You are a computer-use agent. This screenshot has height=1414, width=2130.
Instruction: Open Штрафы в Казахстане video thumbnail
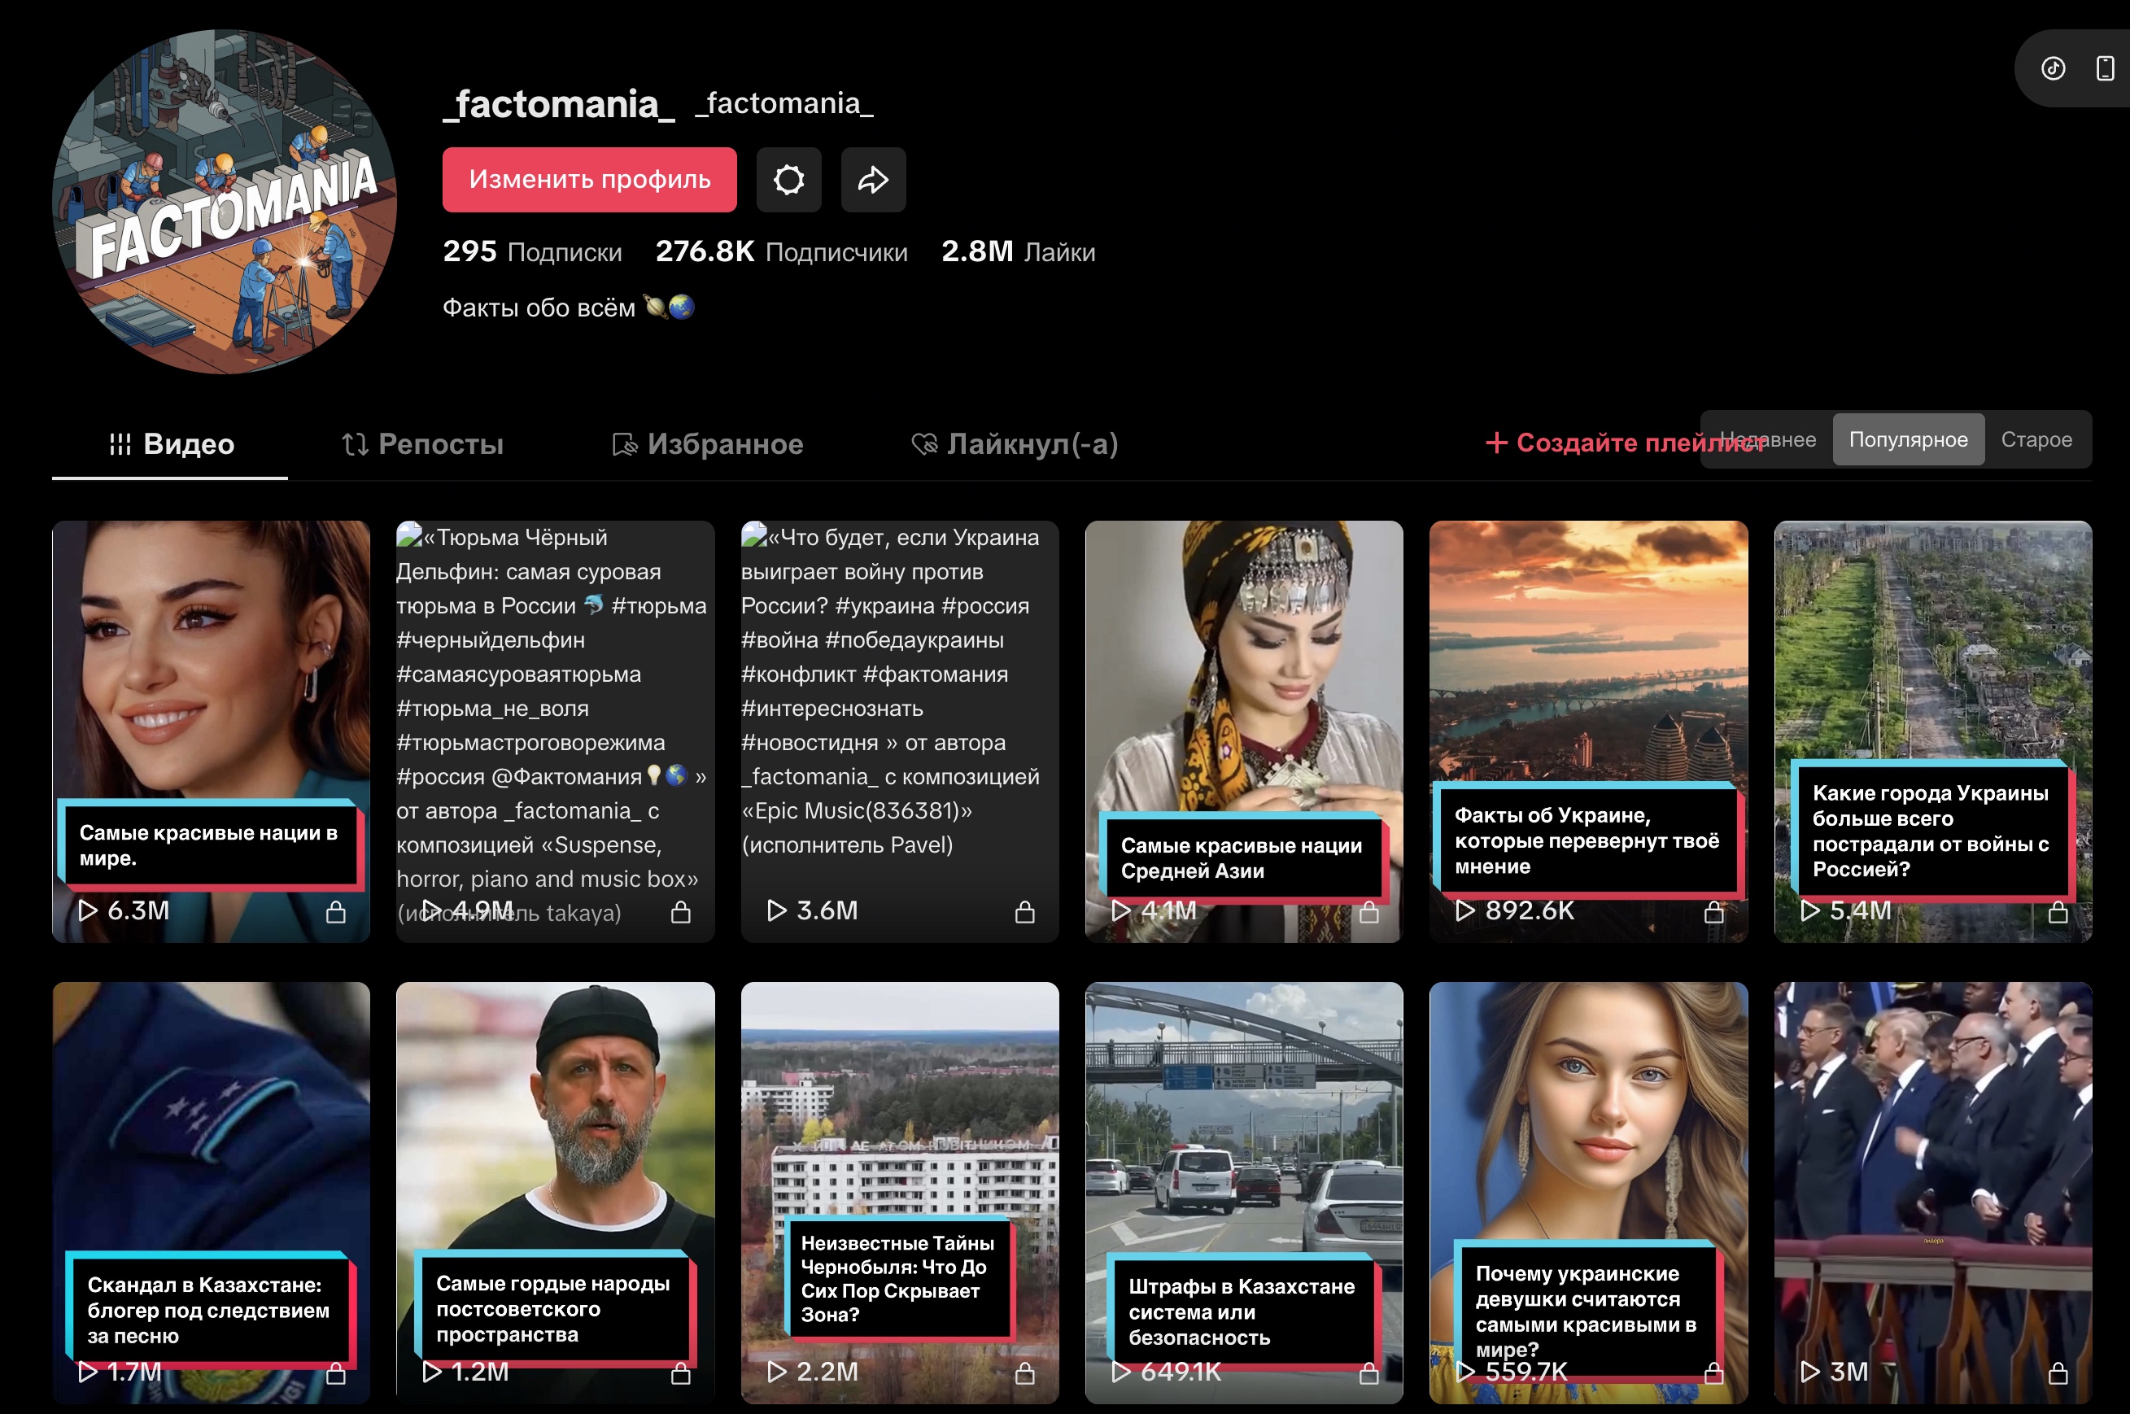[1242, 1172]
